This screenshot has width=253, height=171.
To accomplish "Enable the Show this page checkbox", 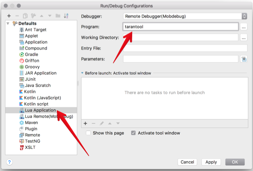I will point(88,133).
